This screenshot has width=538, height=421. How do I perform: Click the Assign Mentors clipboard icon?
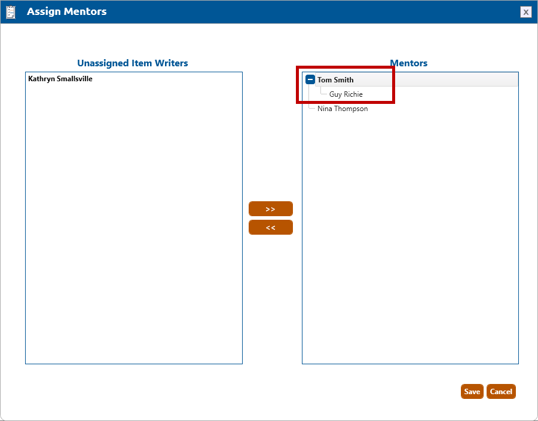pos(11,12)
